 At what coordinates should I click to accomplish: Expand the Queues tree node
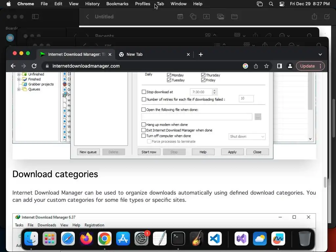(x=19, y=89)
